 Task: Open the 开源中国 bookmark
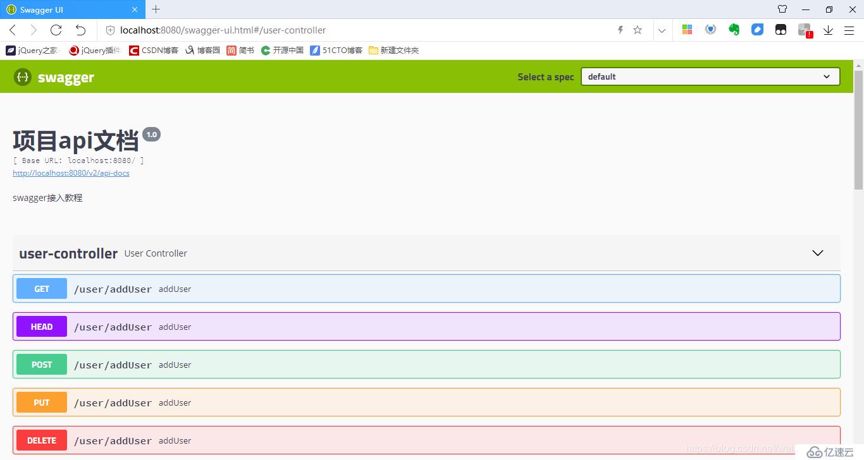click(x=282, y=51)
